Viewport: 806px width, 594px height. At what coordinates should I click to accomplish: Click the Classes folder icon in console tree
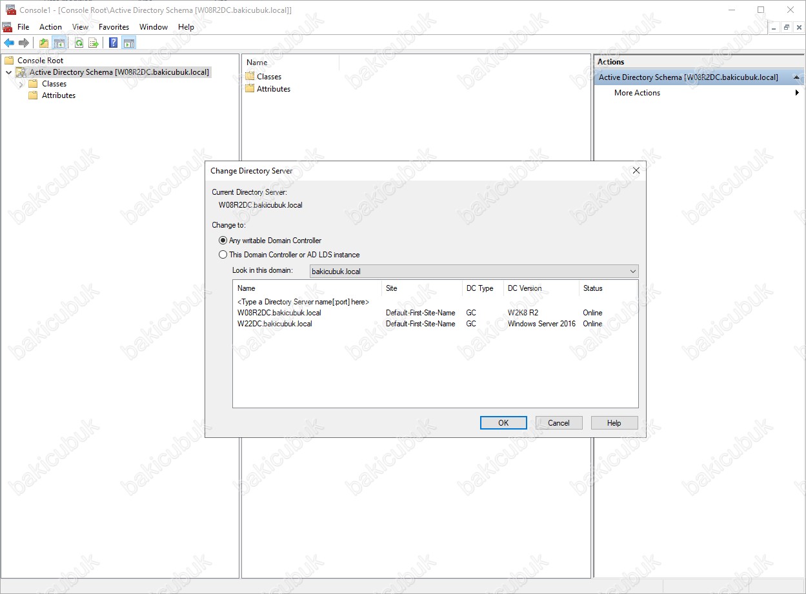(33, 84)
